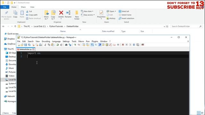Click Run macro multiple times icon
The height and width of the screenshot is (115, 205).
pos(134,45)
